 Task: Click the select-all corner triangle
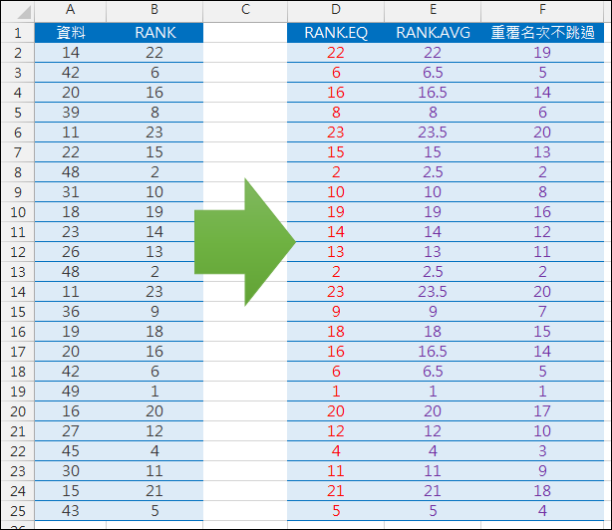(x=24, y=12)
